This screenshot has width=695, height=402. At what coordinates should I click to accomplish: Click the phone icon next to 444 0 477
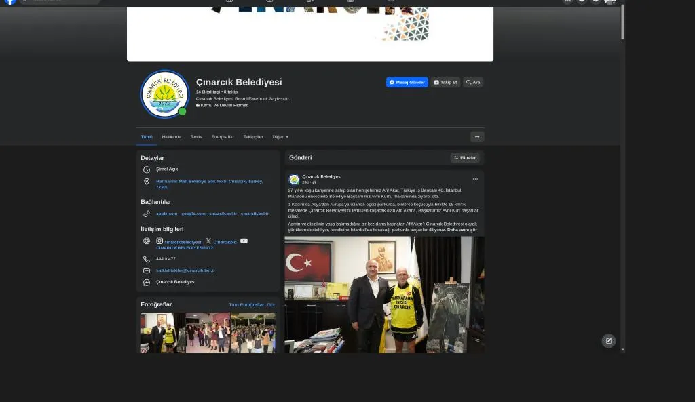(147, 259)
